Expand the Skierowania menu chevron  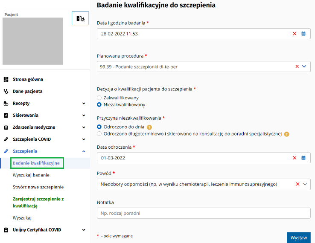click(84, 116)
